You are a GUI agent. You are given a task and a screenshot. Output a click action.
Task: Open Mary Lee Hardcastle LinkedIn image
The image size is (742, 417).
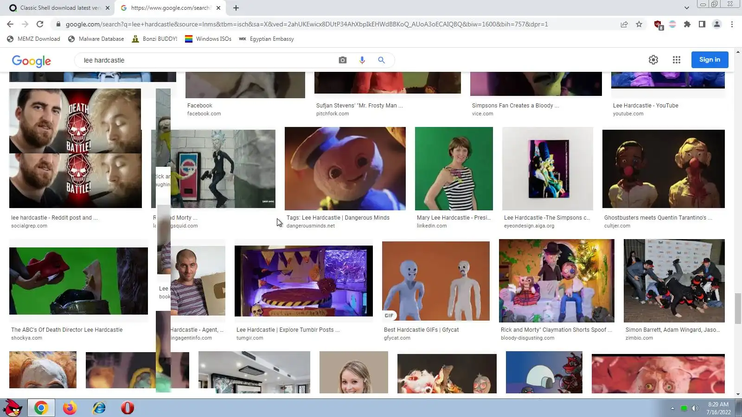coord(454,169)
